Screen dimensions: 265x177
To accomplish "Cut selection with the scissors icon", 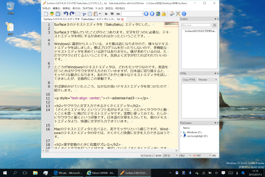I will click(x=84, y=14).
